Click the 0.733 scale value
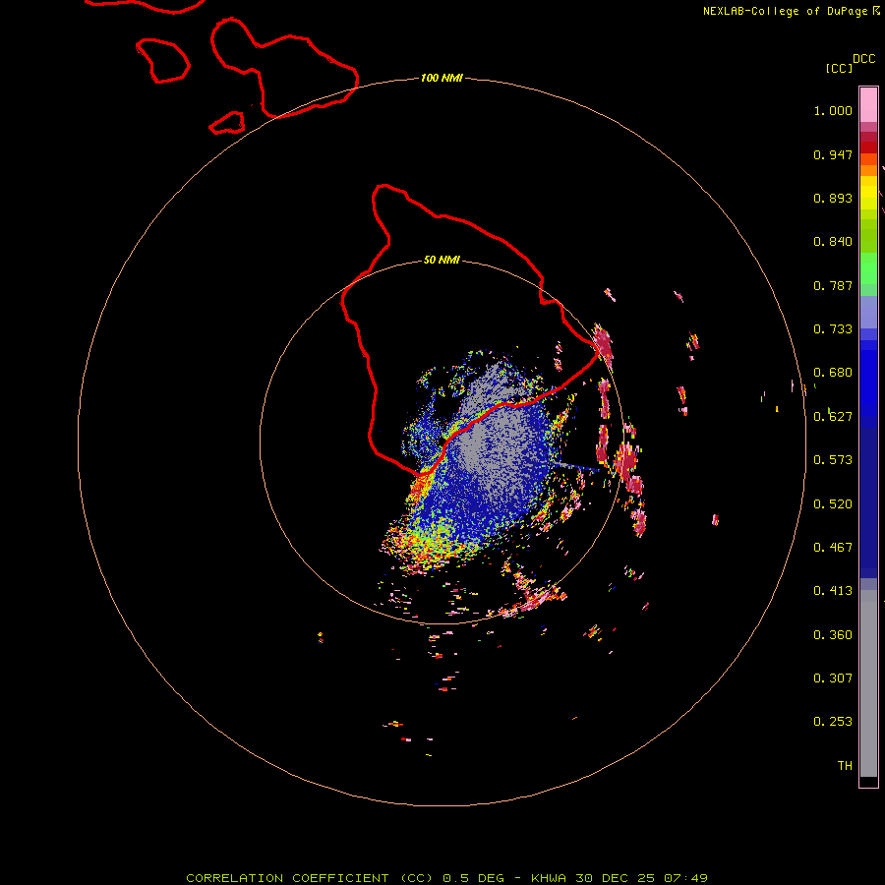Viewport: 885px width, 885px height. pos(833,329)
